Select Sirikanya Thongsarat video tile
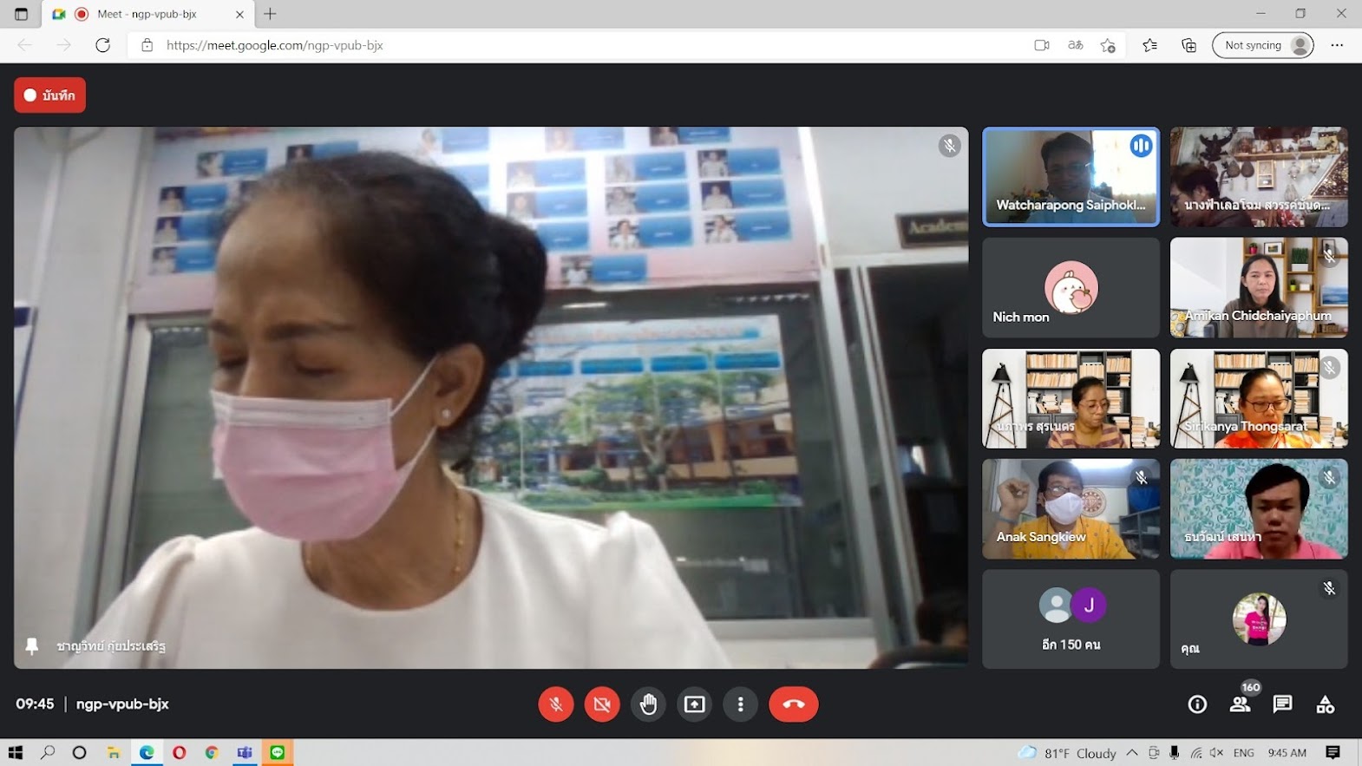1362x766 pixels. coord(1259,399)
